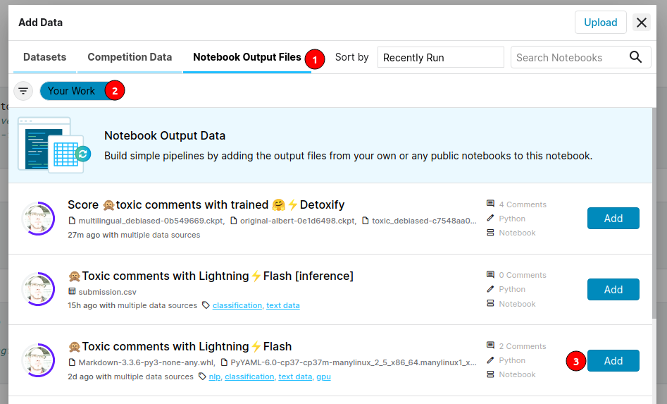This screenshot has width=667, height=404.
Task: Click the comments icon on Detoxify notebook
Action: pyautogui.click(x=490, y=204)
